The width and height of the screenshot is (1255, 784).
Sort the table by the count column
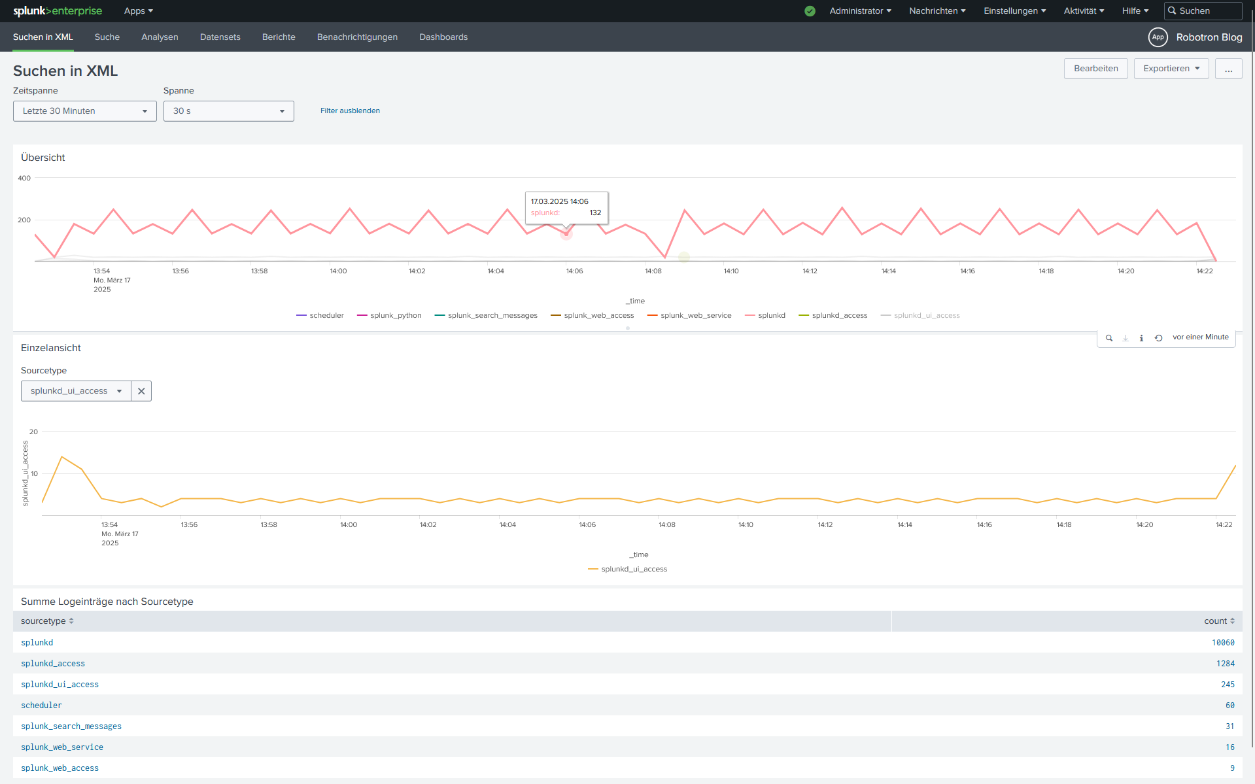point(1219,621)
